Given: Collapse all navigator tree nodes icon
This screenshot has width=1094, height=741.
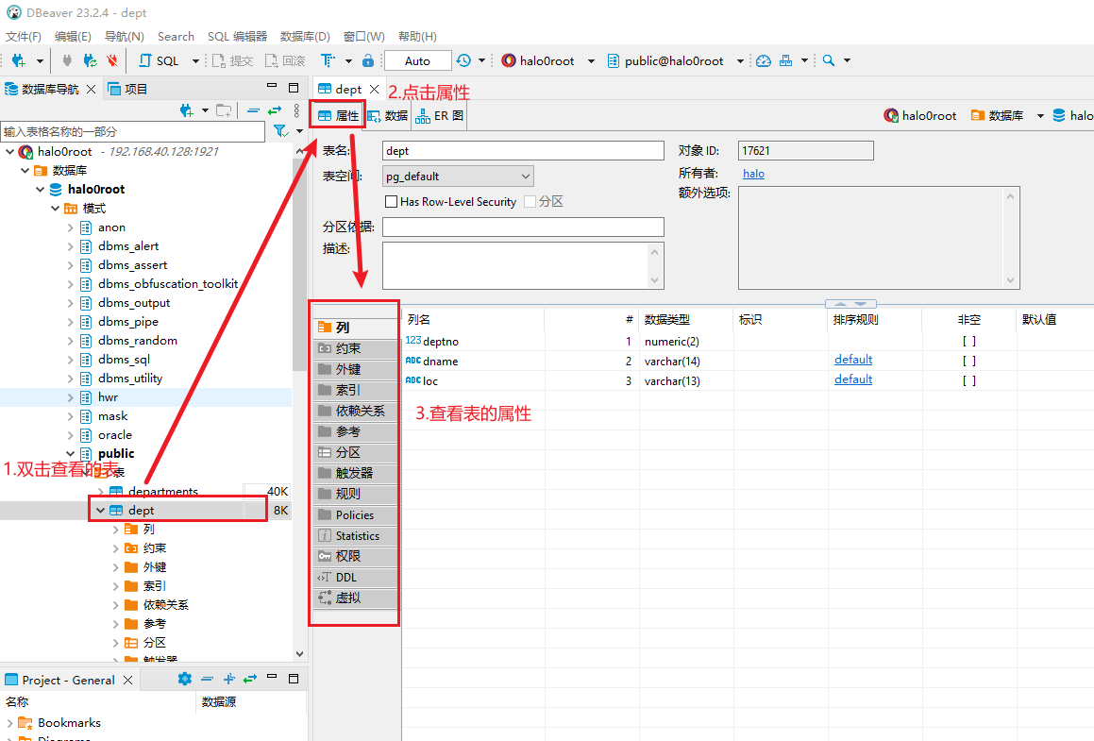Looking at the screenshot, I should pyautogui.click(x=253, y=110).
